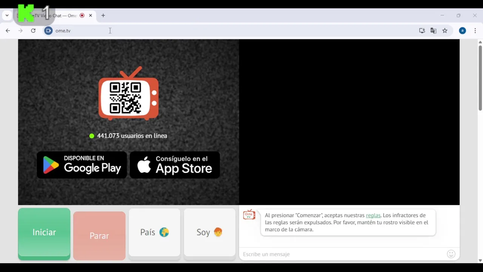Click the translate page icon
The width and height of the screenshot is (483, 272).
pyautogui.click(x=433, y=31)
